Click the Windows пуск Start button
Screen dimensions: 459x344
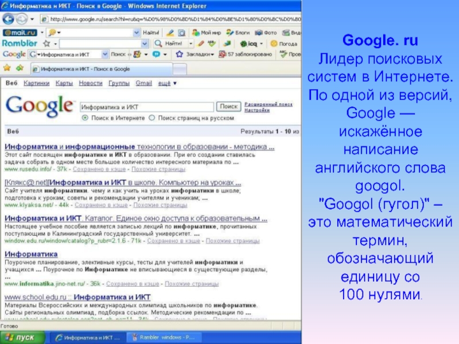point(23,338)
